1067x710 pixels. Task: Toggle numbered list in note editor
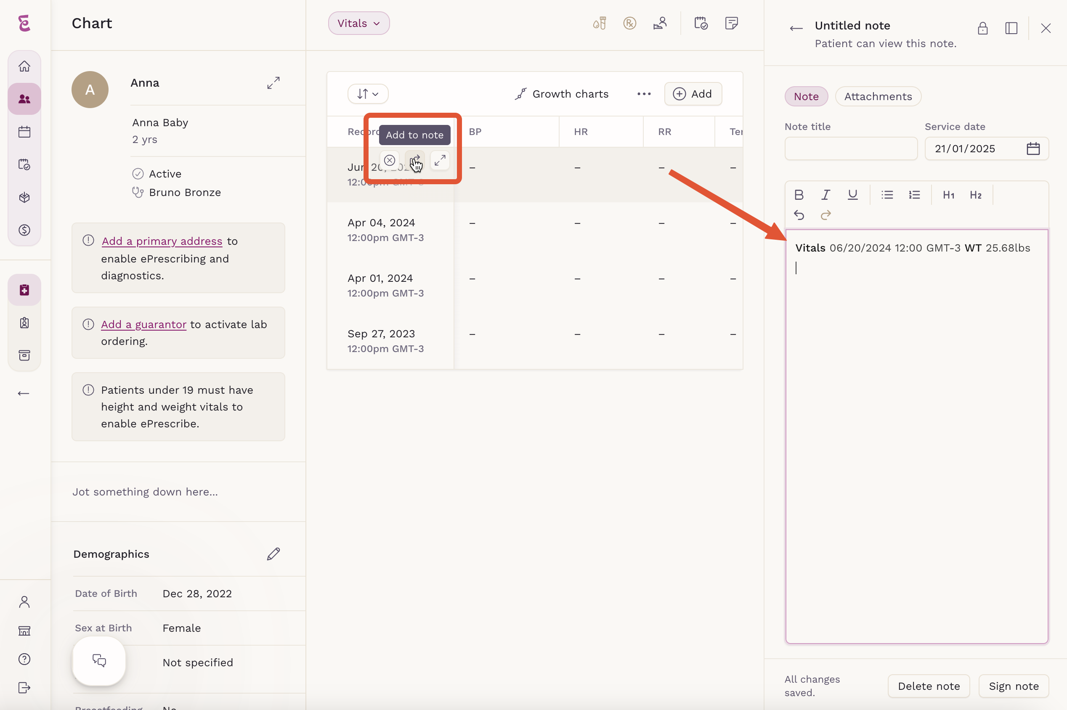pos(914,195)
